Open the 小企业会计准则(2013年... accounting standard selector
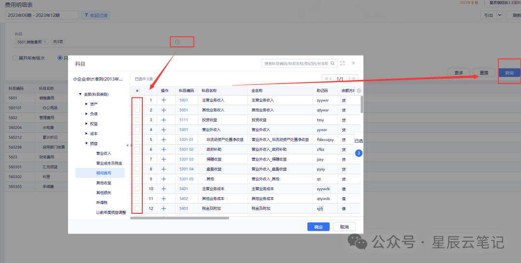Image resolution: width=521 pixels, height=263 pixels. click(x=97, y=79)
